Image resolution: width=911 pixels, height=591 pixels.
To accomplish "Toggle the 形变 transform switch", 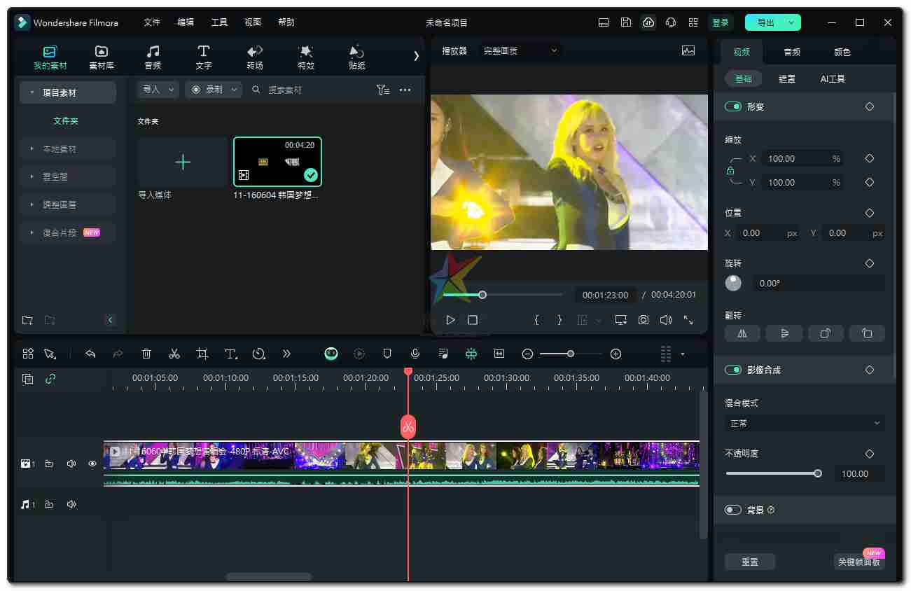I will pyautogui.click(x=733, y=107).
